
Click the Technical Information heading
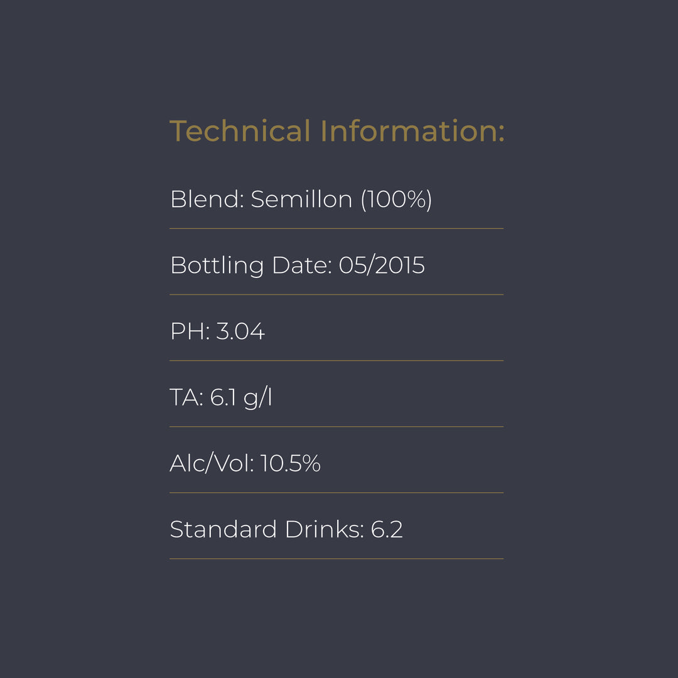pyautogui.click(x=337, y=131)
